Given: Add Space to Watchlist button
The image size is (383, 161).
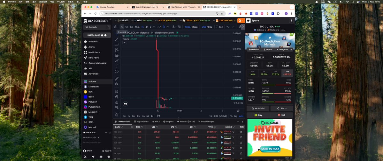Looking at the screenshot, I should [x=258, y=108].
